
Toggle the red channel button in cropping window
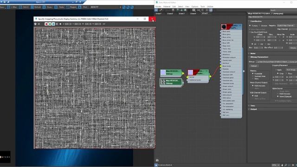[46, 24]
